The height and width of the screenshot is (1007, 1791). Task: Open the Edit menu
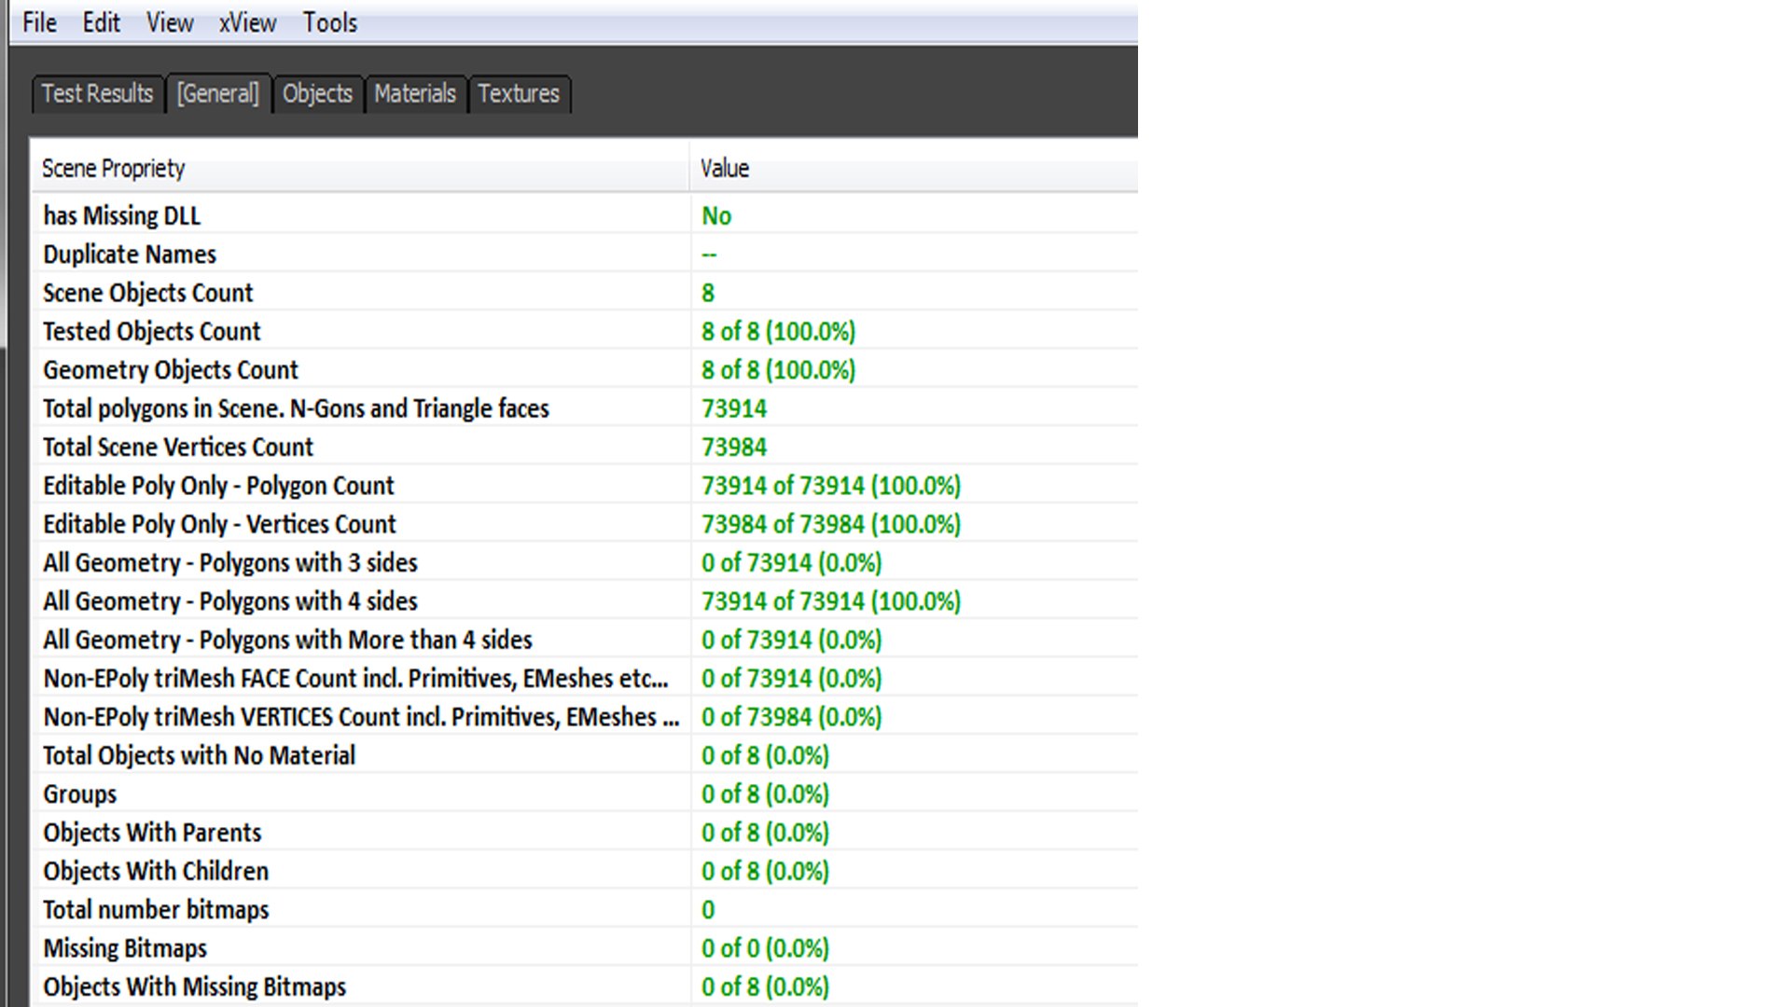[x=101, y=22]
